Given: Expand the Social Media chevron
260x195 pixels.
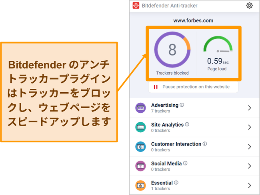Looking at the screenshot, I should (x=249, y=166).
